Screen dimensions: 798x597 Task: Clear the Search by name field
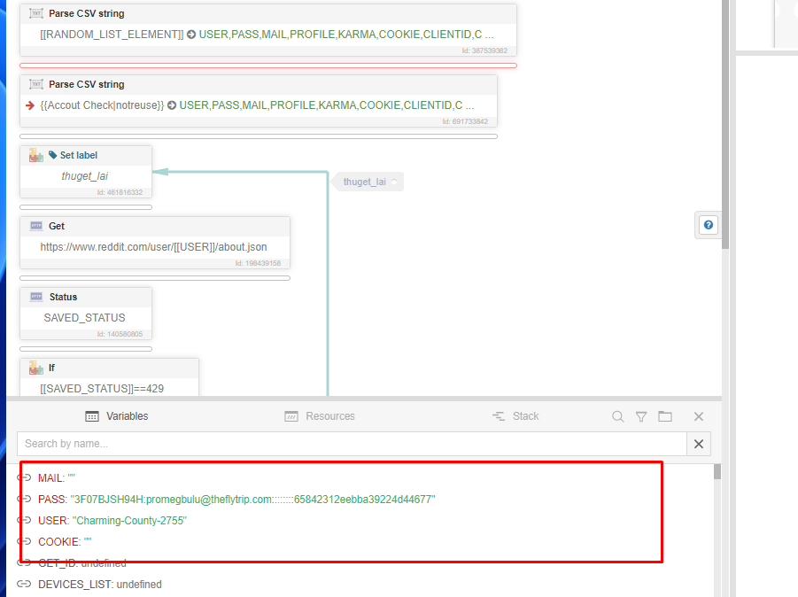coord(699,444)
